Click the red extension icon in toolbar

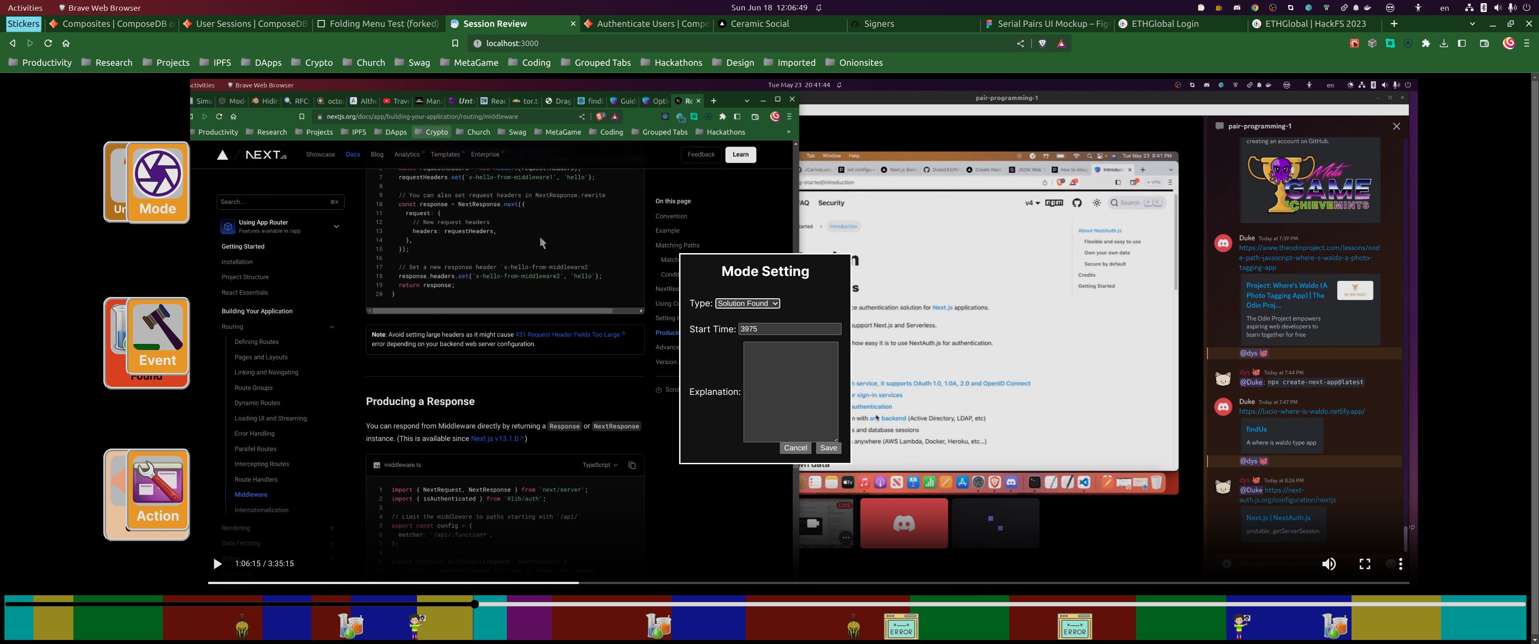(x=1354, y=44)
